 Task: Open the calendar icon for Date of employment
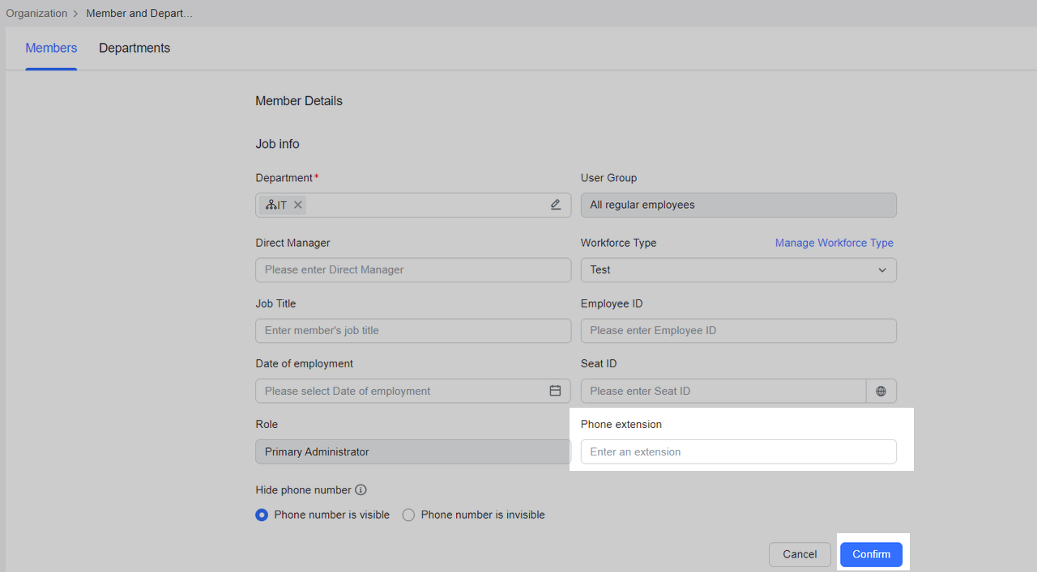coord(555,391)
